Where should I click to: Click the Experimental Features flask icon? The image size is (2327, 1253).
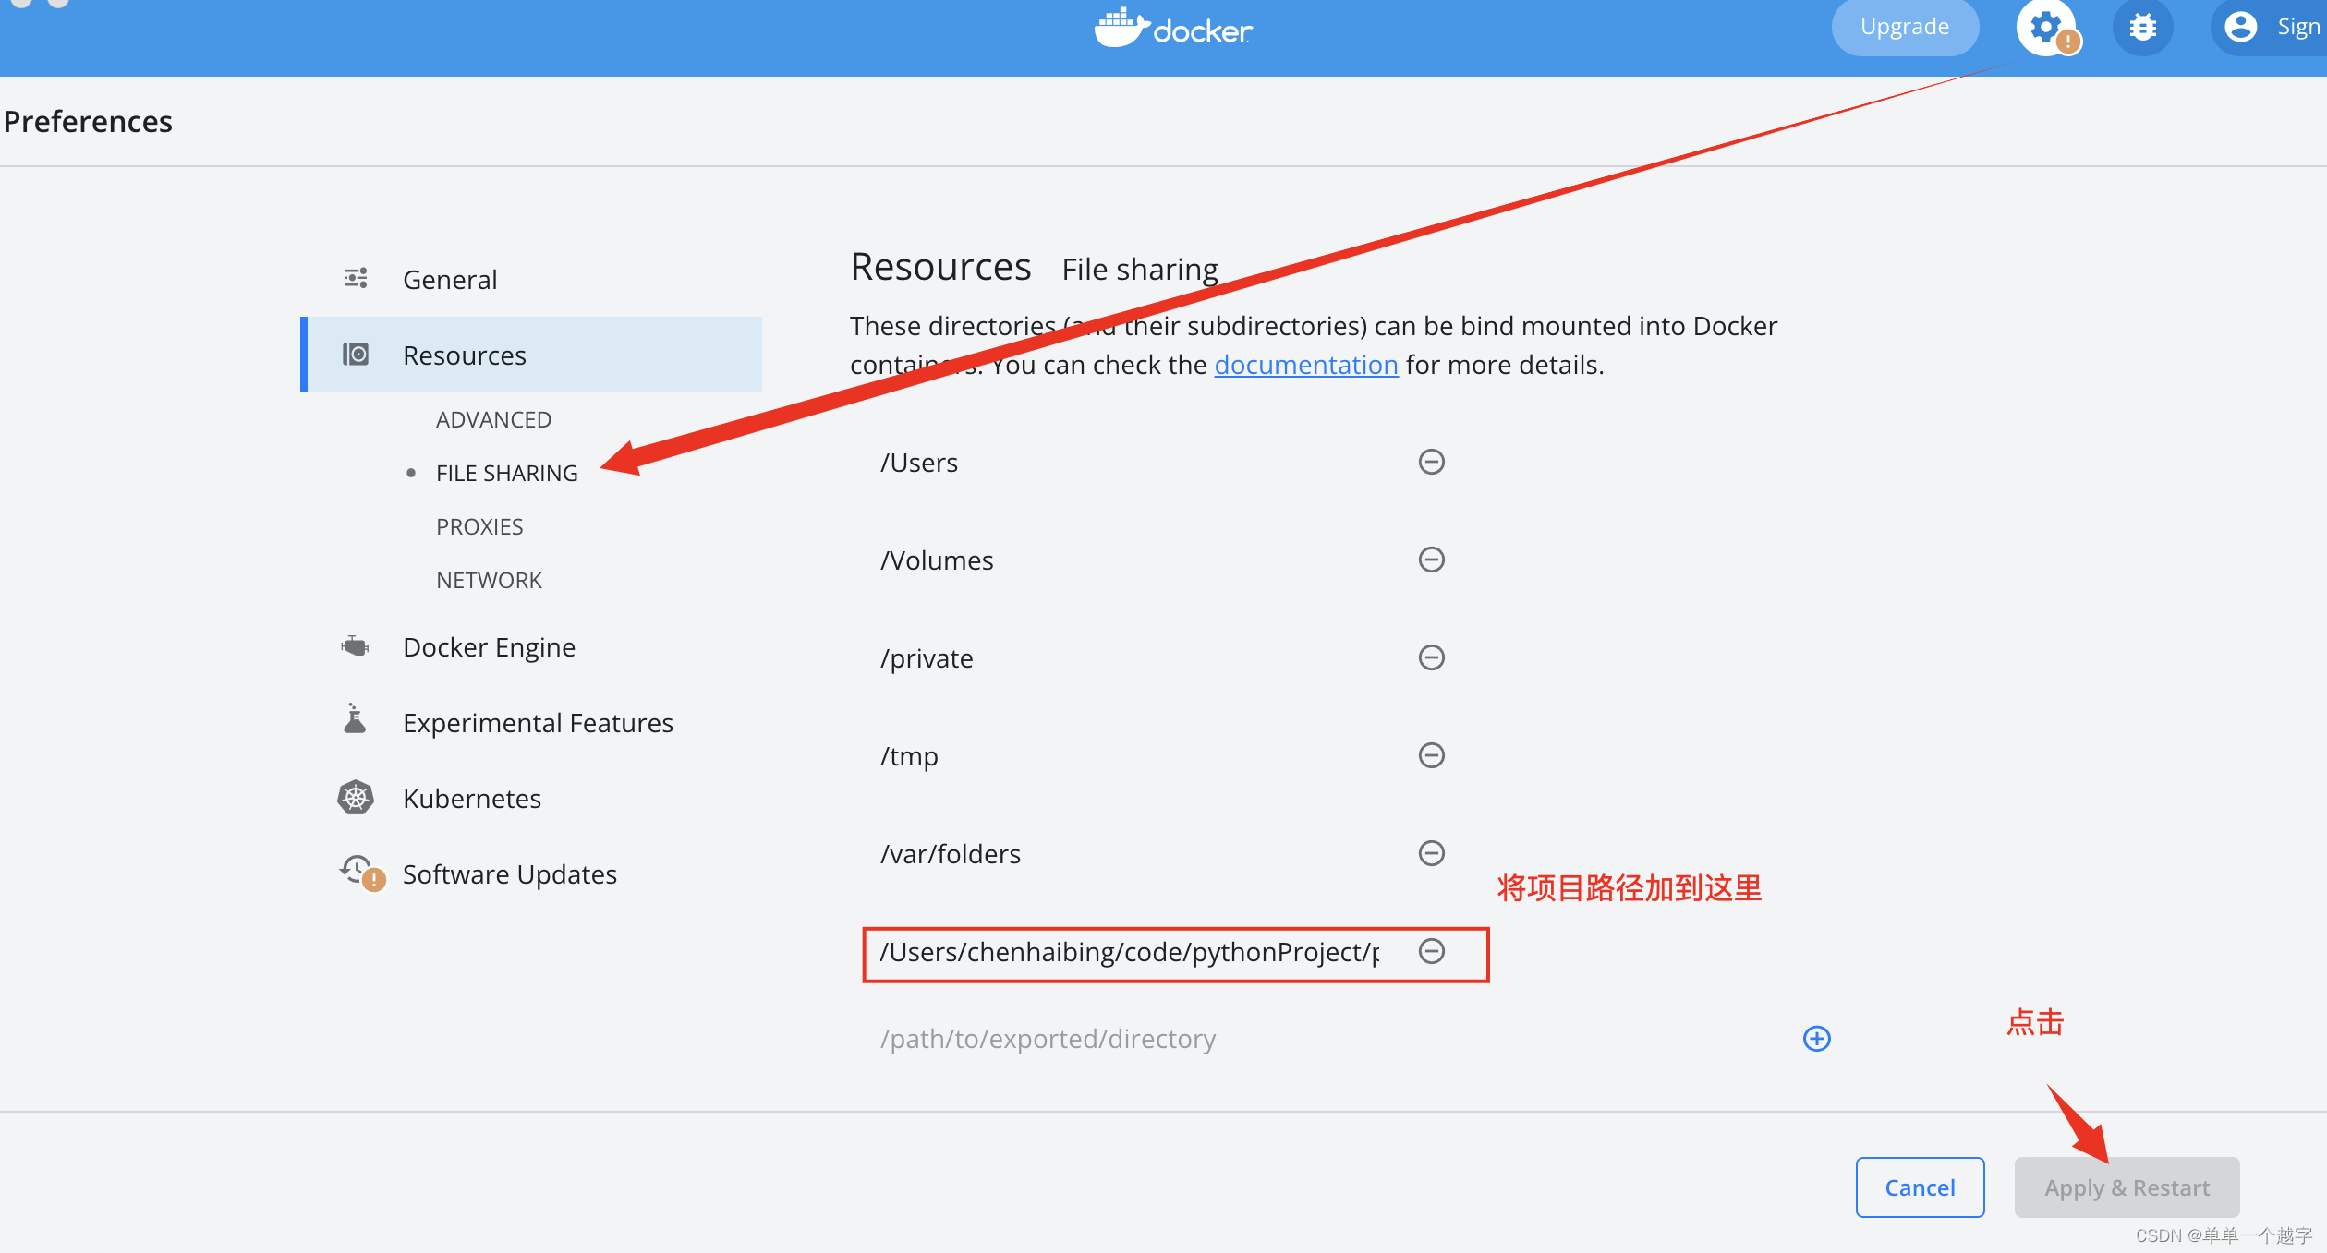click(355, 718)
